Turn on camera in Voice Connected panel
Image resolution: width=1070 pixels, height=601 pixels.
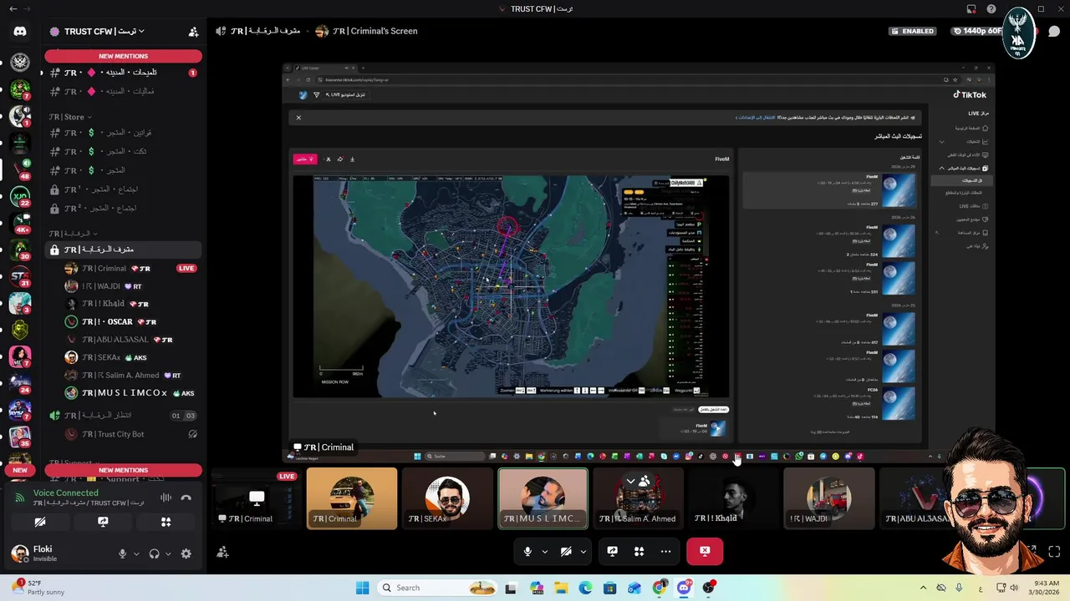pos(39,522)
